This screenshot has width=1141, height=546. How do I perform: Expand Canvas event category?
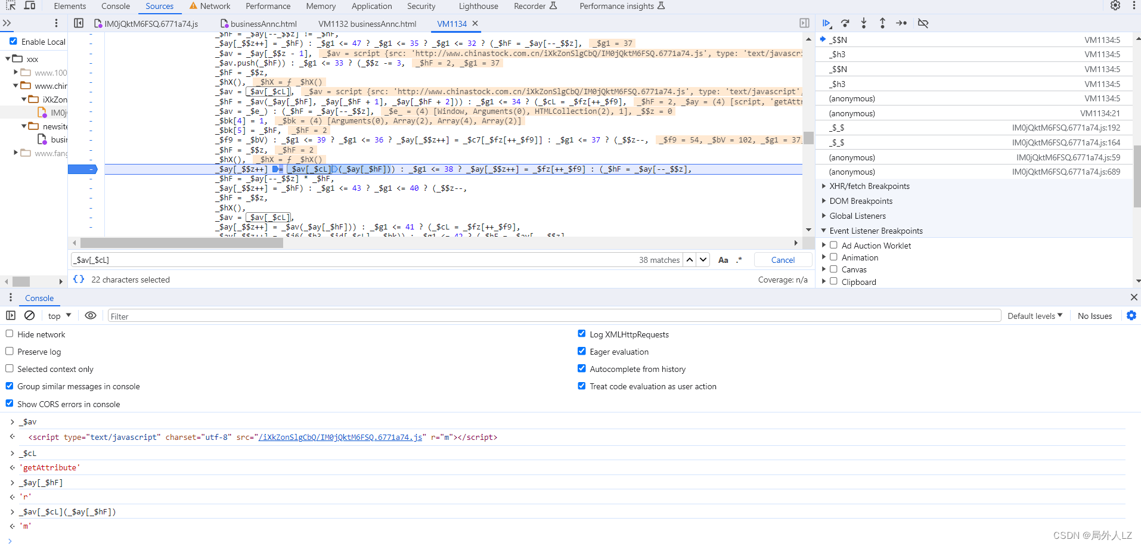click(x=824, y=269)
